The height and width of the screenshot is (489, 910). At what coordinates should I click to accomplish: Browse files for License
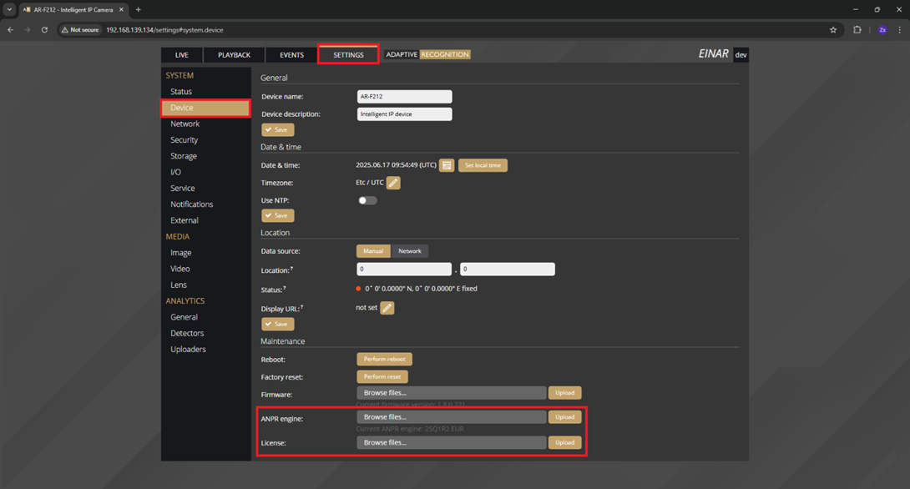click(x=452, y=442)
